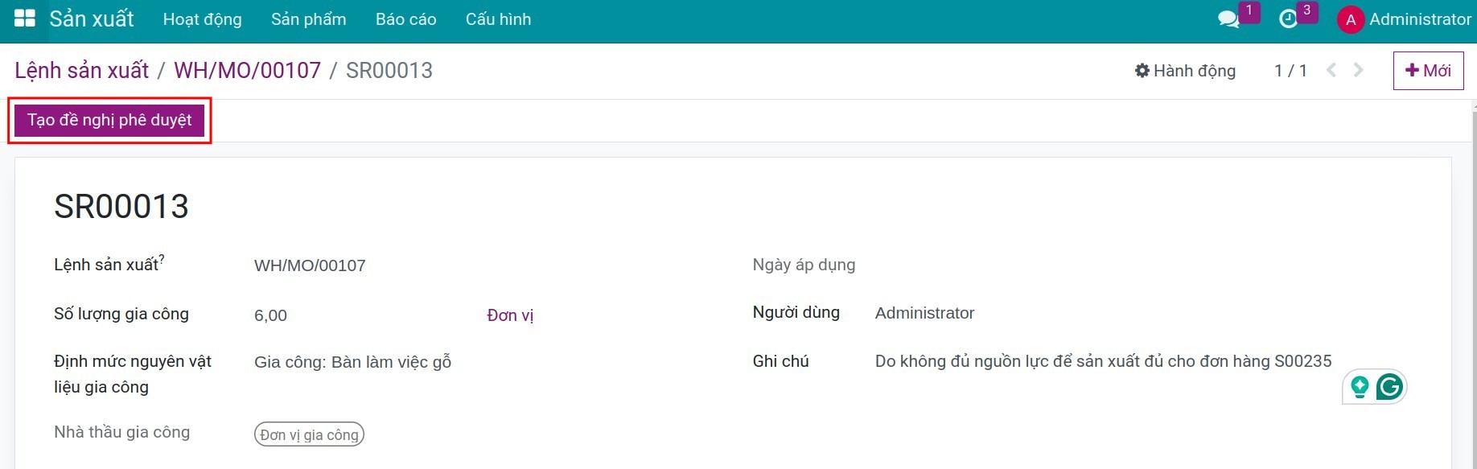
Task: Click the 6,00 quantity value
Action: pos(270,315)
